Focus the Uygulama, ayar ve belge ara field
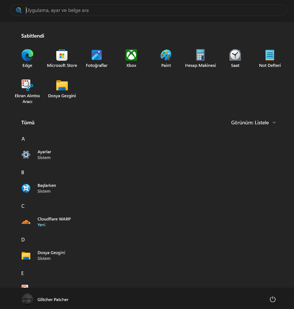Image resolution: width=294 pixels, height=309 pixels. click(149, 10)
